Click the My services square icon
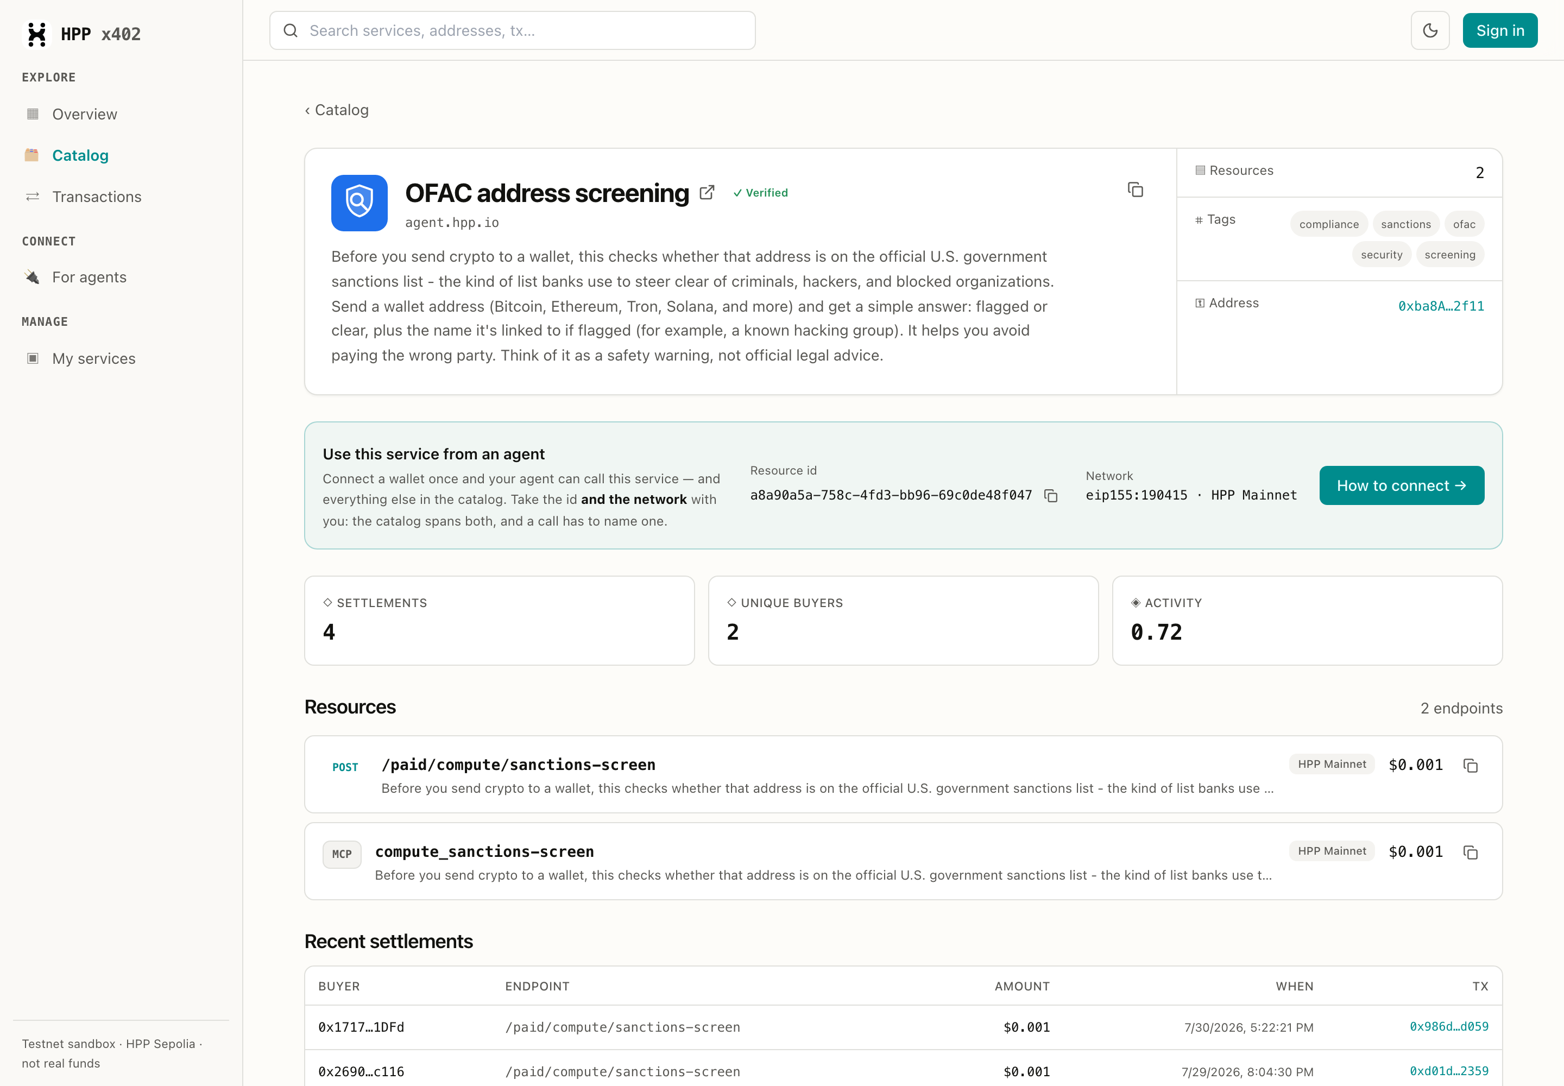This screenshot has width=1564, height=1086. (x=33, y=358)
